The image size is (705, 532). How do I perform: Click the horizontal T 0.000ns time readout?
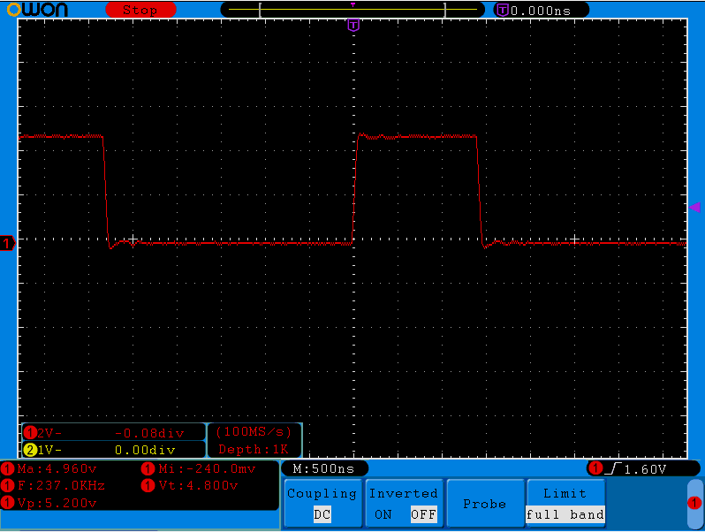[x=542, y=10]
